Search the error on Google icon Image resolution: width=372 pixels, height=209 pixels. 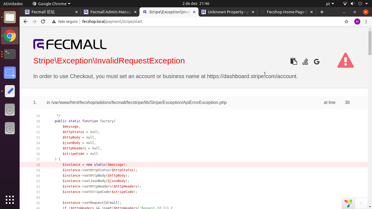(x=316, y=62)
